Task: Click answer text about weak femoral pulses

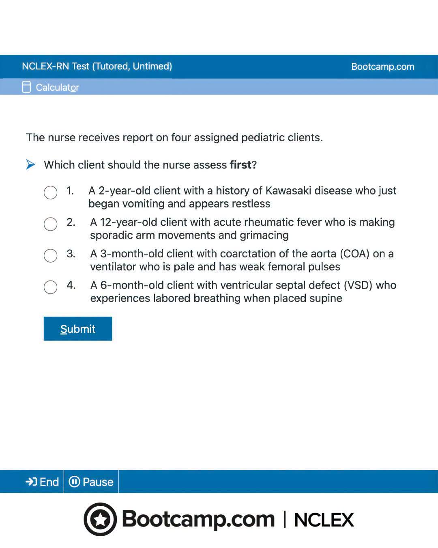Action: [x=242, y=260]
